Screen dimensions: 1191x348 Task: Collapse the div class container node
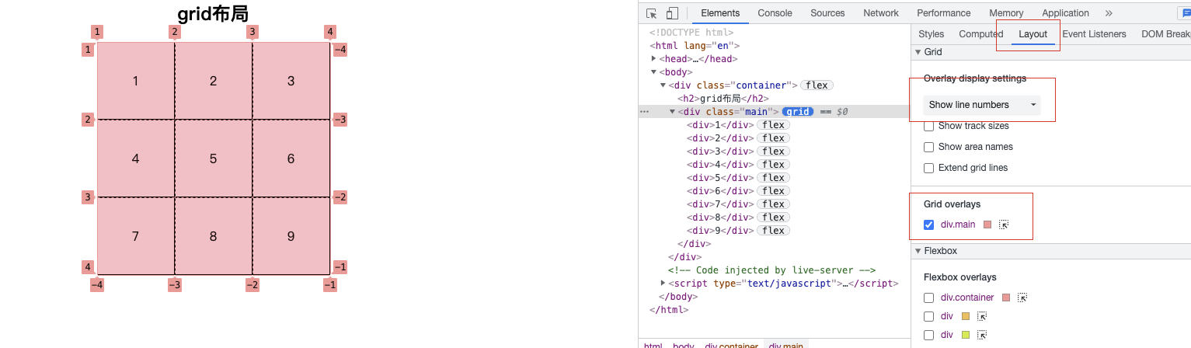(663, 85)
